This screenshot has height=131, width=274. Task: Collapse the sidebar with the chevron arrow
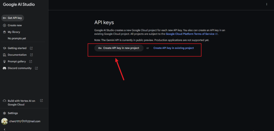[x=5, y=129]
